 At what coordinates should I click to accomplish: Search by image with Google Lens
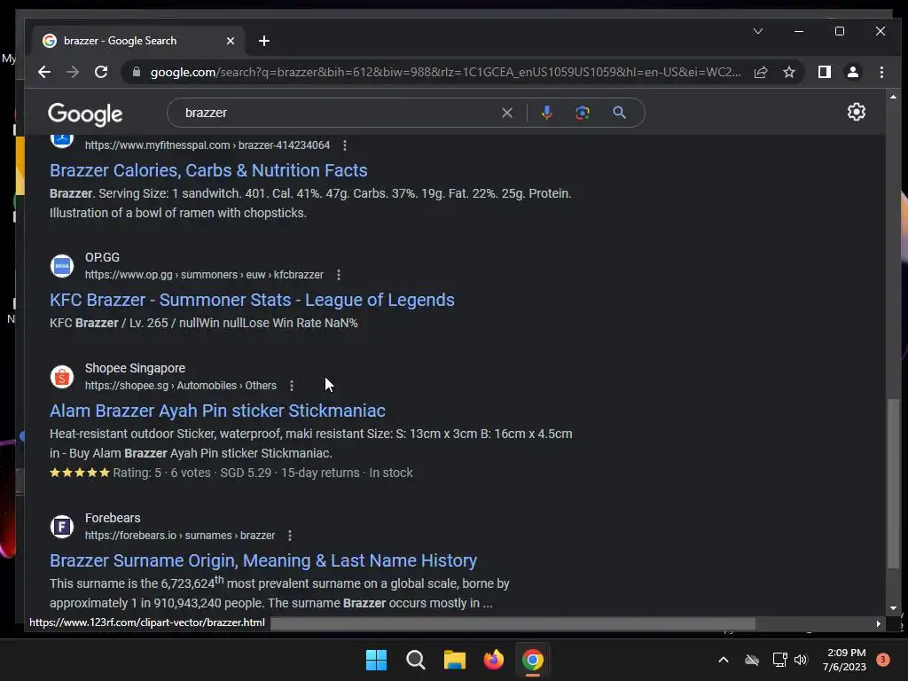click(x=583, y=113)
